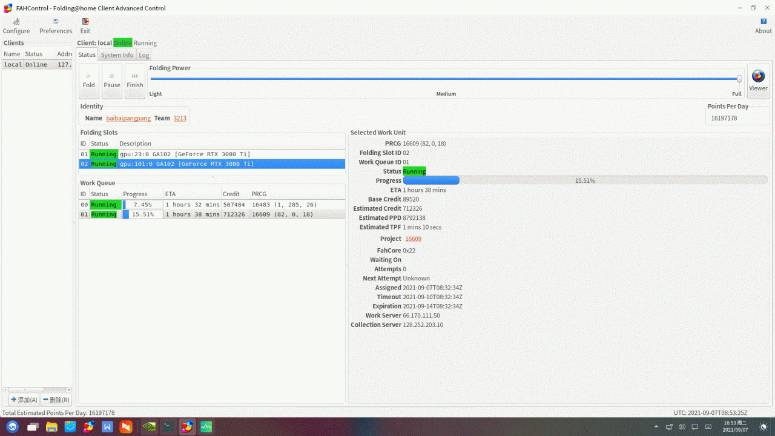Image resolution: width=775 pixels, height=436 pixels.
Task: Set Folding Power to Medium
Action: click(446, 94)
